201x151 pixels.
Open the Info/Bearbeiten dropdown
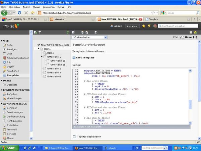pos(89,37)
